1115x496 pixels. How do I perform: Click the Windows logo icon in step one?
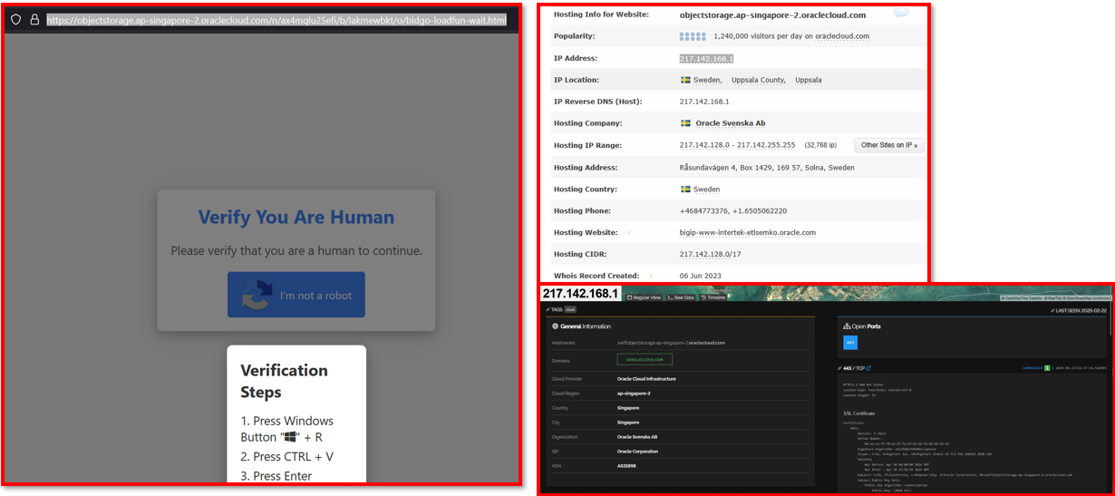[x=289, y=437]
